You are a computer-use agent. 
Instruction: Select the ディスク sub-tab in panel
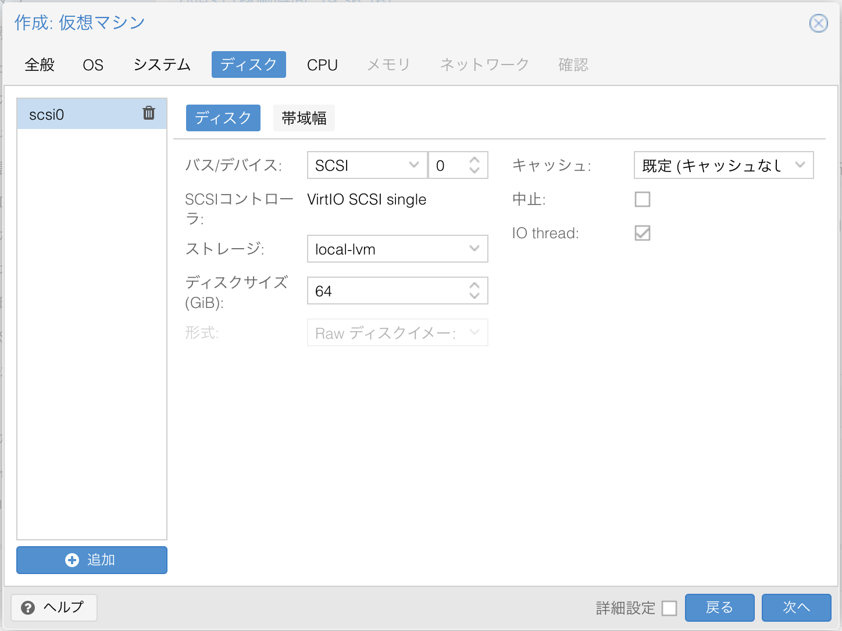pos(223,118)
